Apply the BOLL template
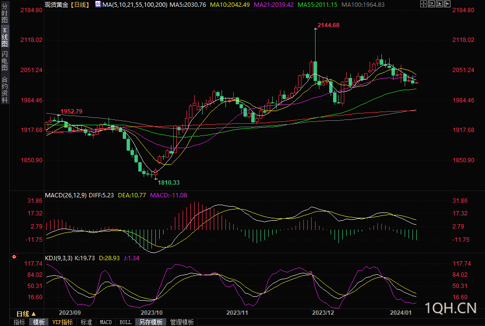The image size is (485, 326). (125, 322)
